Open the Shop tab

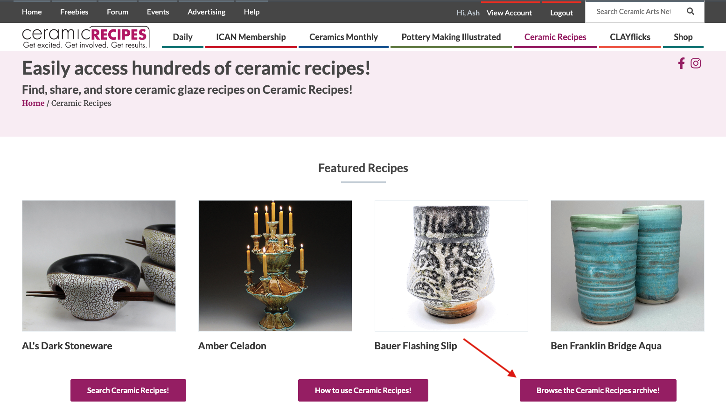(683, 37)
